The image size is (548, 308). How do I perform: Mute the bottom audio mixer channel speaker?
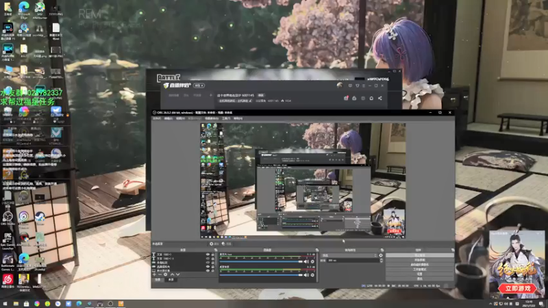coord(306,275)
